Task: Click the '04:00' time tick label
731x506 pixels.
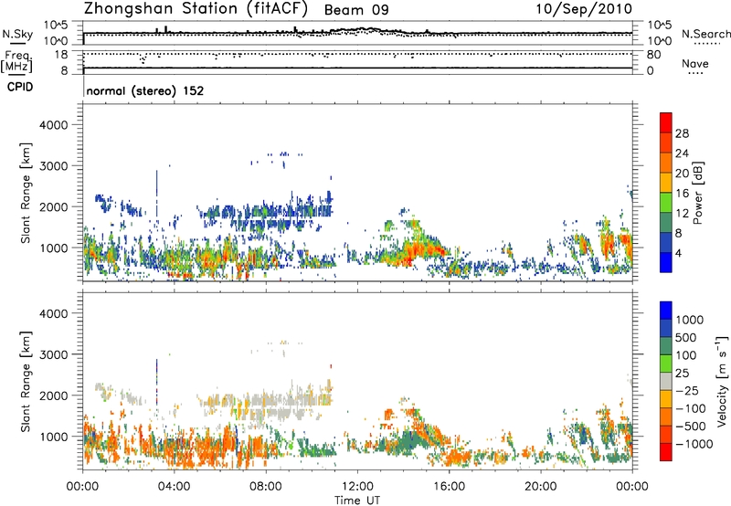Action: (174, 487)
